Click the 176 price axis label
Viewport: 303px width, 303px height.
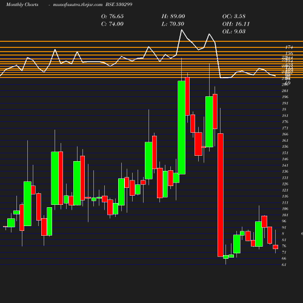[285, 122]
